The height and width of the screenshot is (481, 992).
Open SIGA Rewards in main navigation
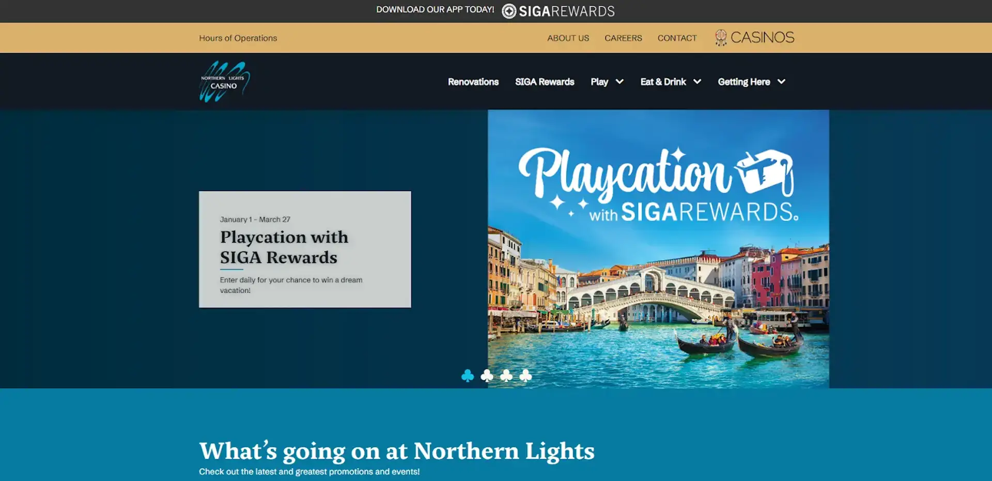pos(545,82)
